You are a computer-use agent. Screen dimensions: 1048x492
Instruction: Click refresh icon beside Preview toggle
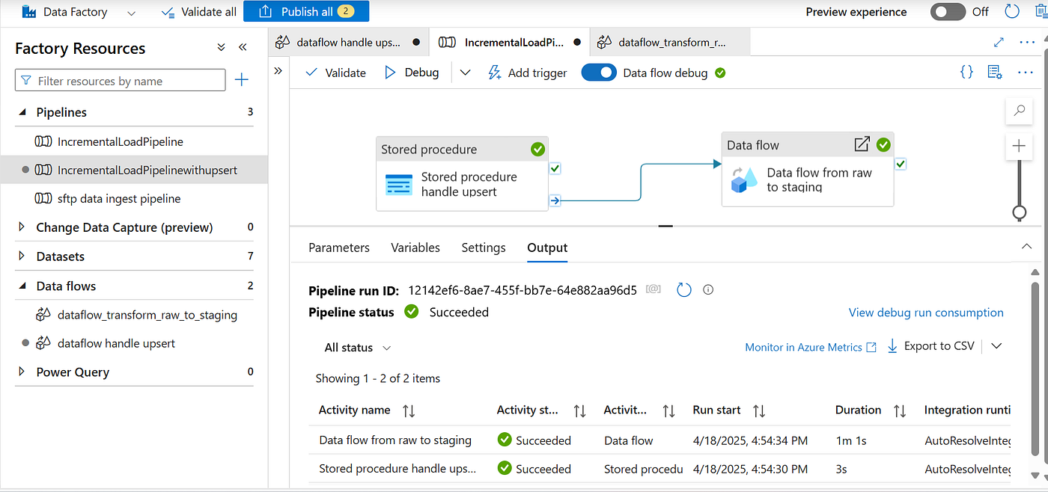pos(1012,11)
